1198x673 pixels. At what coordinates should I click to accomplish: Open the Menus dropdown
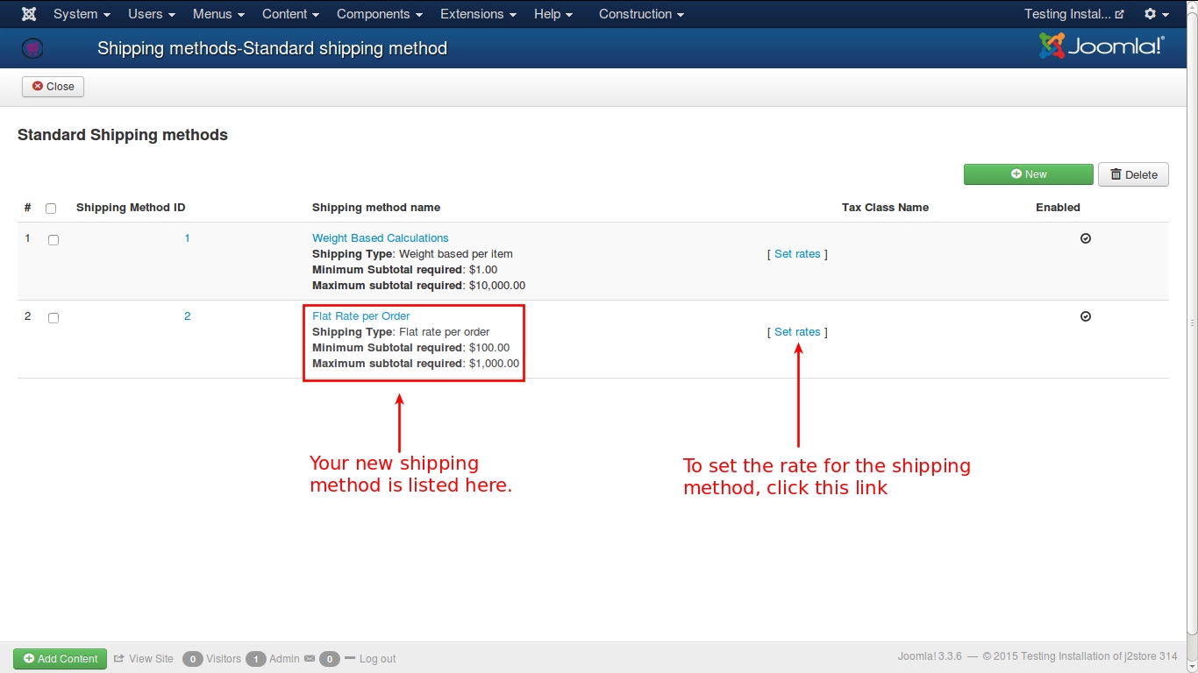[218, 14]
